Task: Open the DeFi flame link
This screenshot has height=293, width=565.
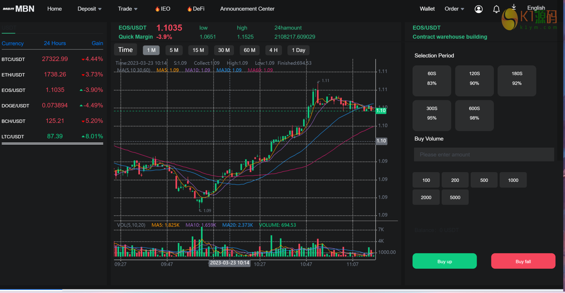Action: pos(196,9)
